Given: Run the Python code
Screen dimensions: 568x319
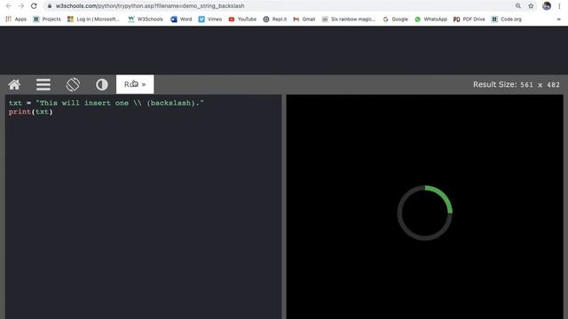Looking at the screenshot, I should (135, 84).
